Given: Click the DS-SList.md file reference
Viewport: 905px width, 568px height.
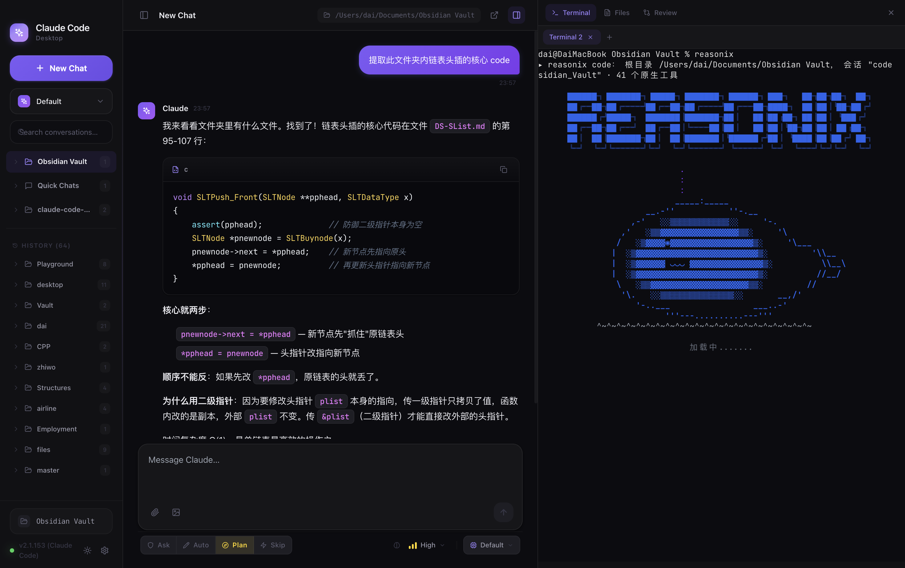Looking at the screenshot, I should pyautogui.click(x=460, y=126).
